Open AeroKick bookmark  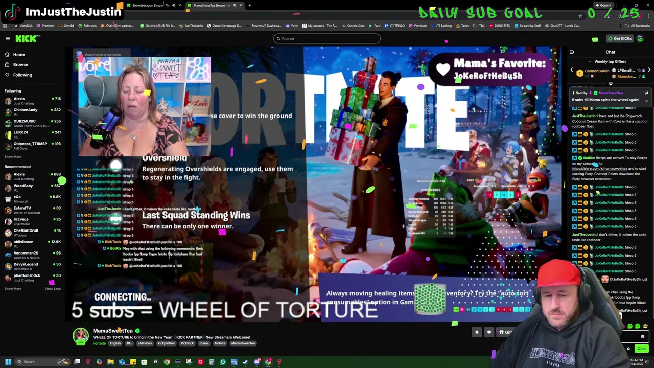tap(24, 26)
